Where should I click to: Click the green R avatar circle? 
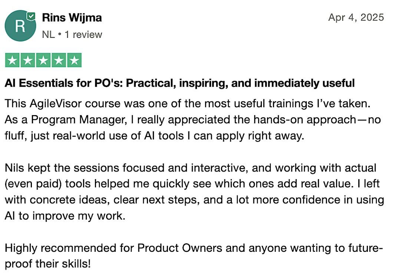tap(20, 26)
